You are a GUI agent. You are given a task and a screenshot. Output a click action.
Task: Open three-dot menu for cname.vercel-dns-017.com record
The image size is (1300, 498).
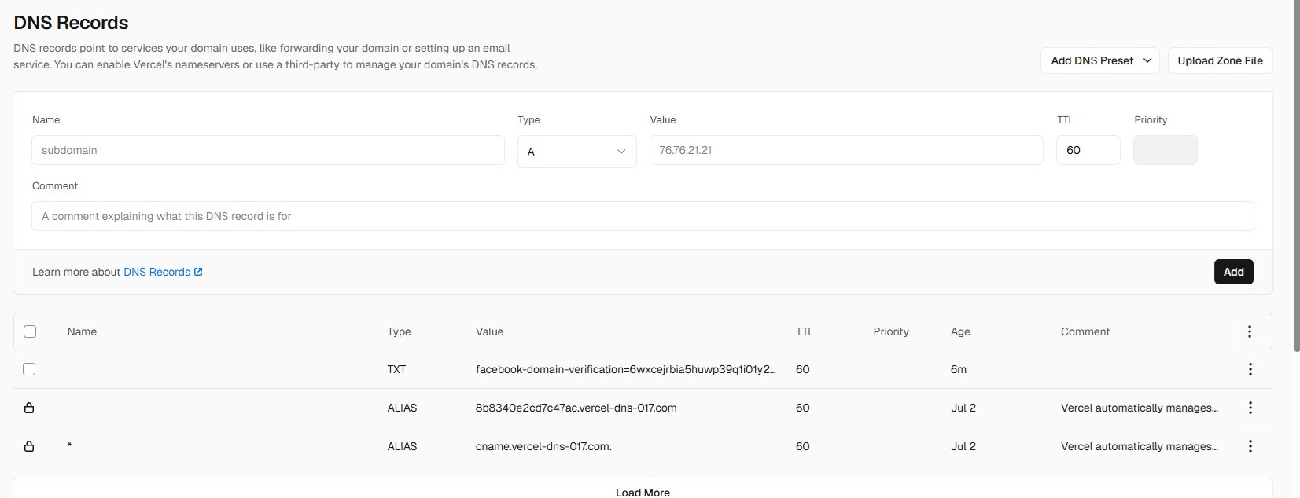tap(1250, 446)
